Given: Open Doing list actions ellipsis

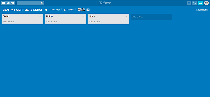Looking at the screenshot, I should tap(83, 16).
